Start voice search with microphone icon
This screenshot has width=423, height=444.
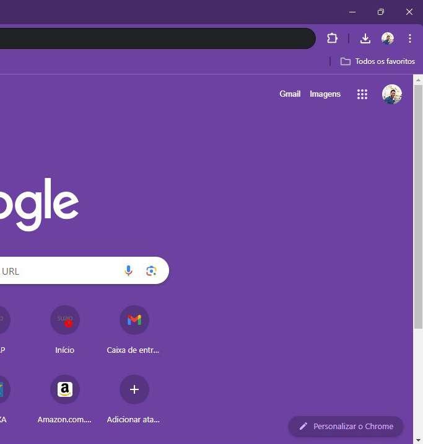[x=128, y=271]
